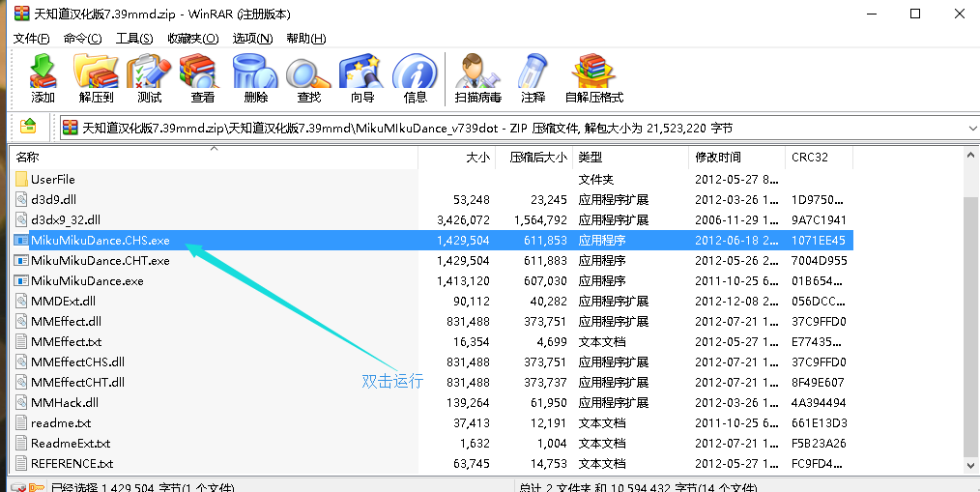Open the Comment (注释) tool

tap(533, 78)
